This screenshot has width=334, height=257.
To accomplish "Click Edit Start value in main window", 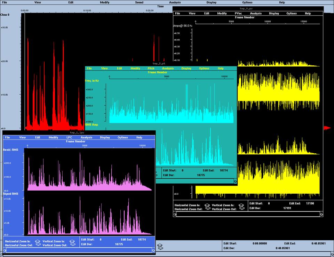I will 260,243.
